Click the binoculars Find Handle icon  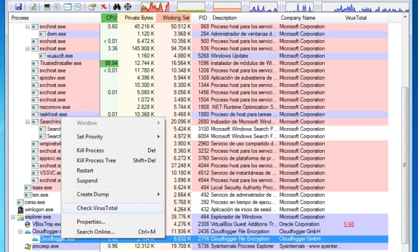117,6
